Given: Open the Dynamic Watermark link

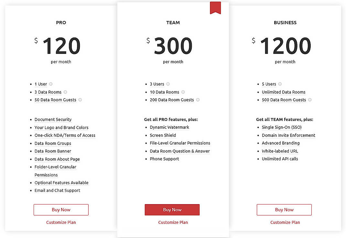Looking at the screenshot, I should 169,127.
